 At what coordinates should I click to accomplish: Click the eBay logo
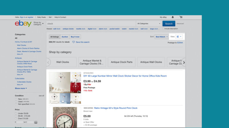pyautogui.click(x=23, y=24)
